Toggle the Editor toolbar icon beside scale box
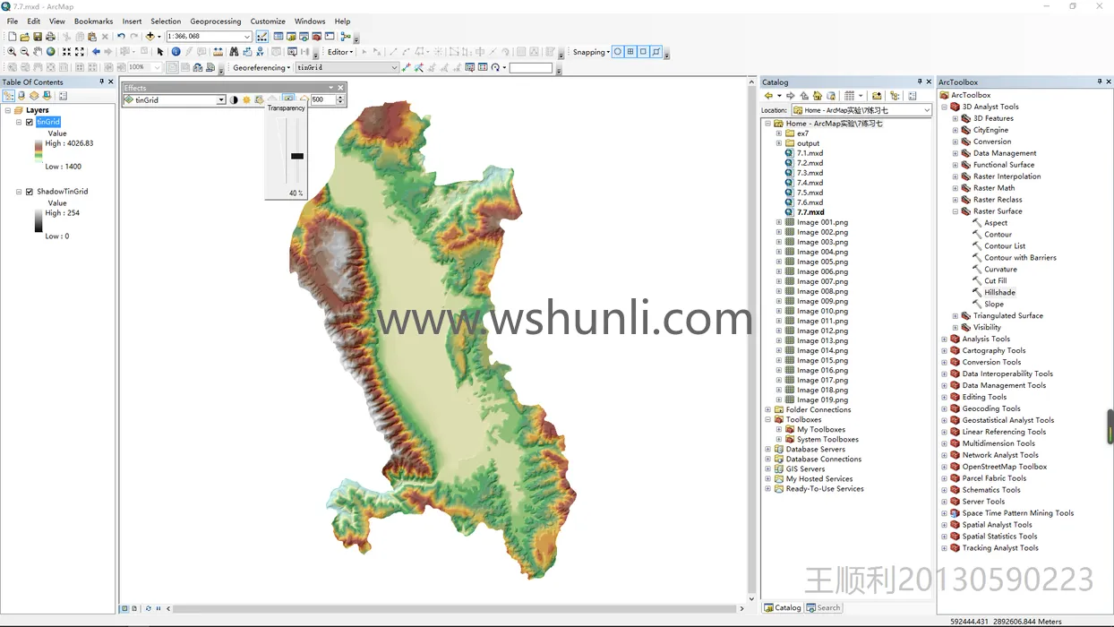 [x=262, y=37]
